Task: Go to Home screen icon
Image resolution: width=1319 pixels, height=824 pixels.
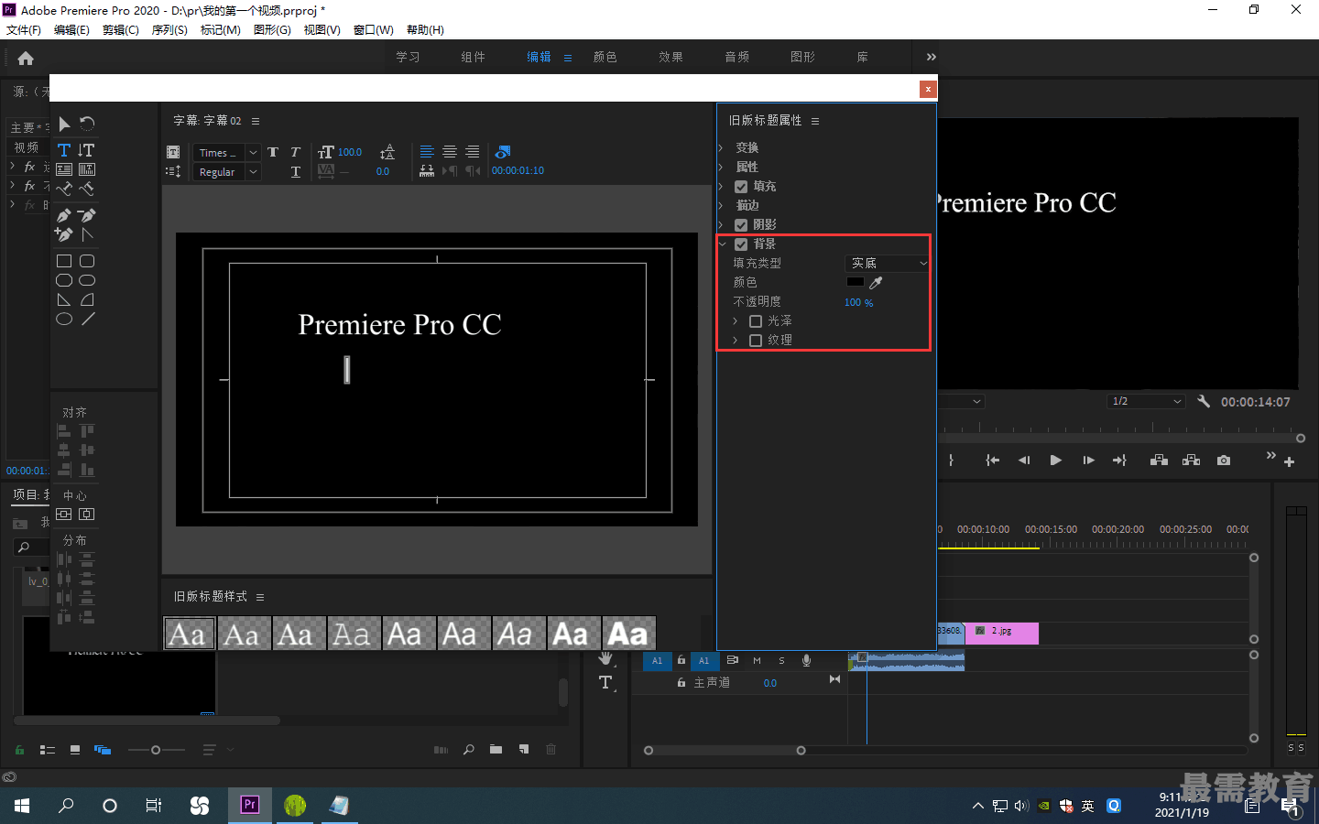Action: point(26,59)
